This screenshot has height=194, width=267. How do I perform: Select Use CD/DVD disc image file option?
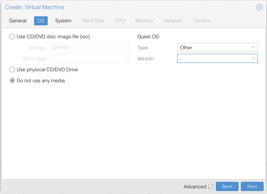pyautogui.click(x=12, y=37)
